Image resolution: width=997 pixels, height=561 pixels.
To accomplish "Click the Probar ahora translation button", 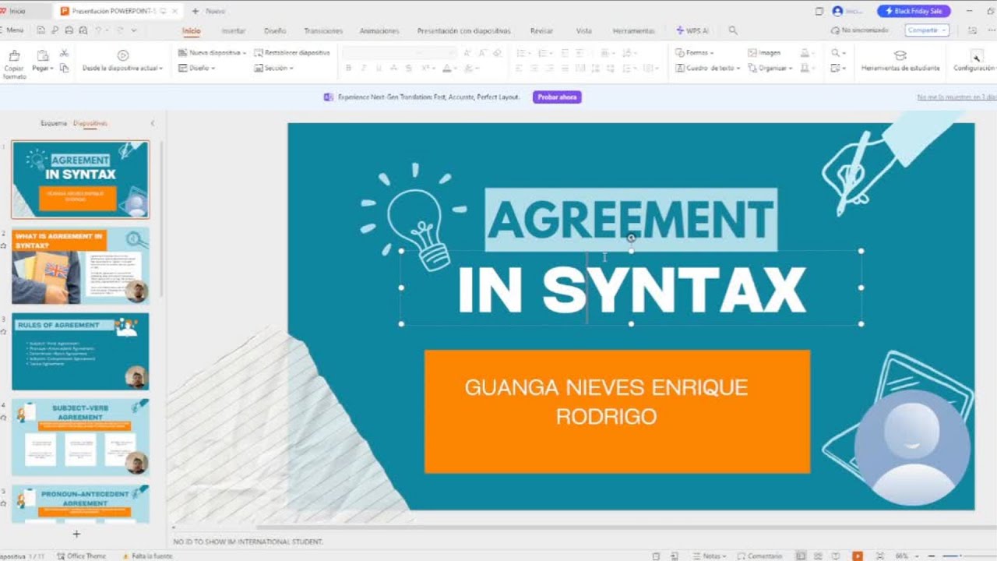I will [x=556, y=97].
